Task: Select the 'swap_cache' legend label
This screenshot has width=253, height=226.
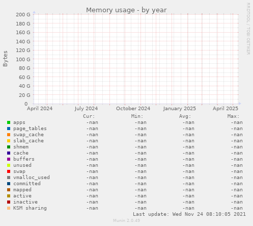Action: point(29,135)
